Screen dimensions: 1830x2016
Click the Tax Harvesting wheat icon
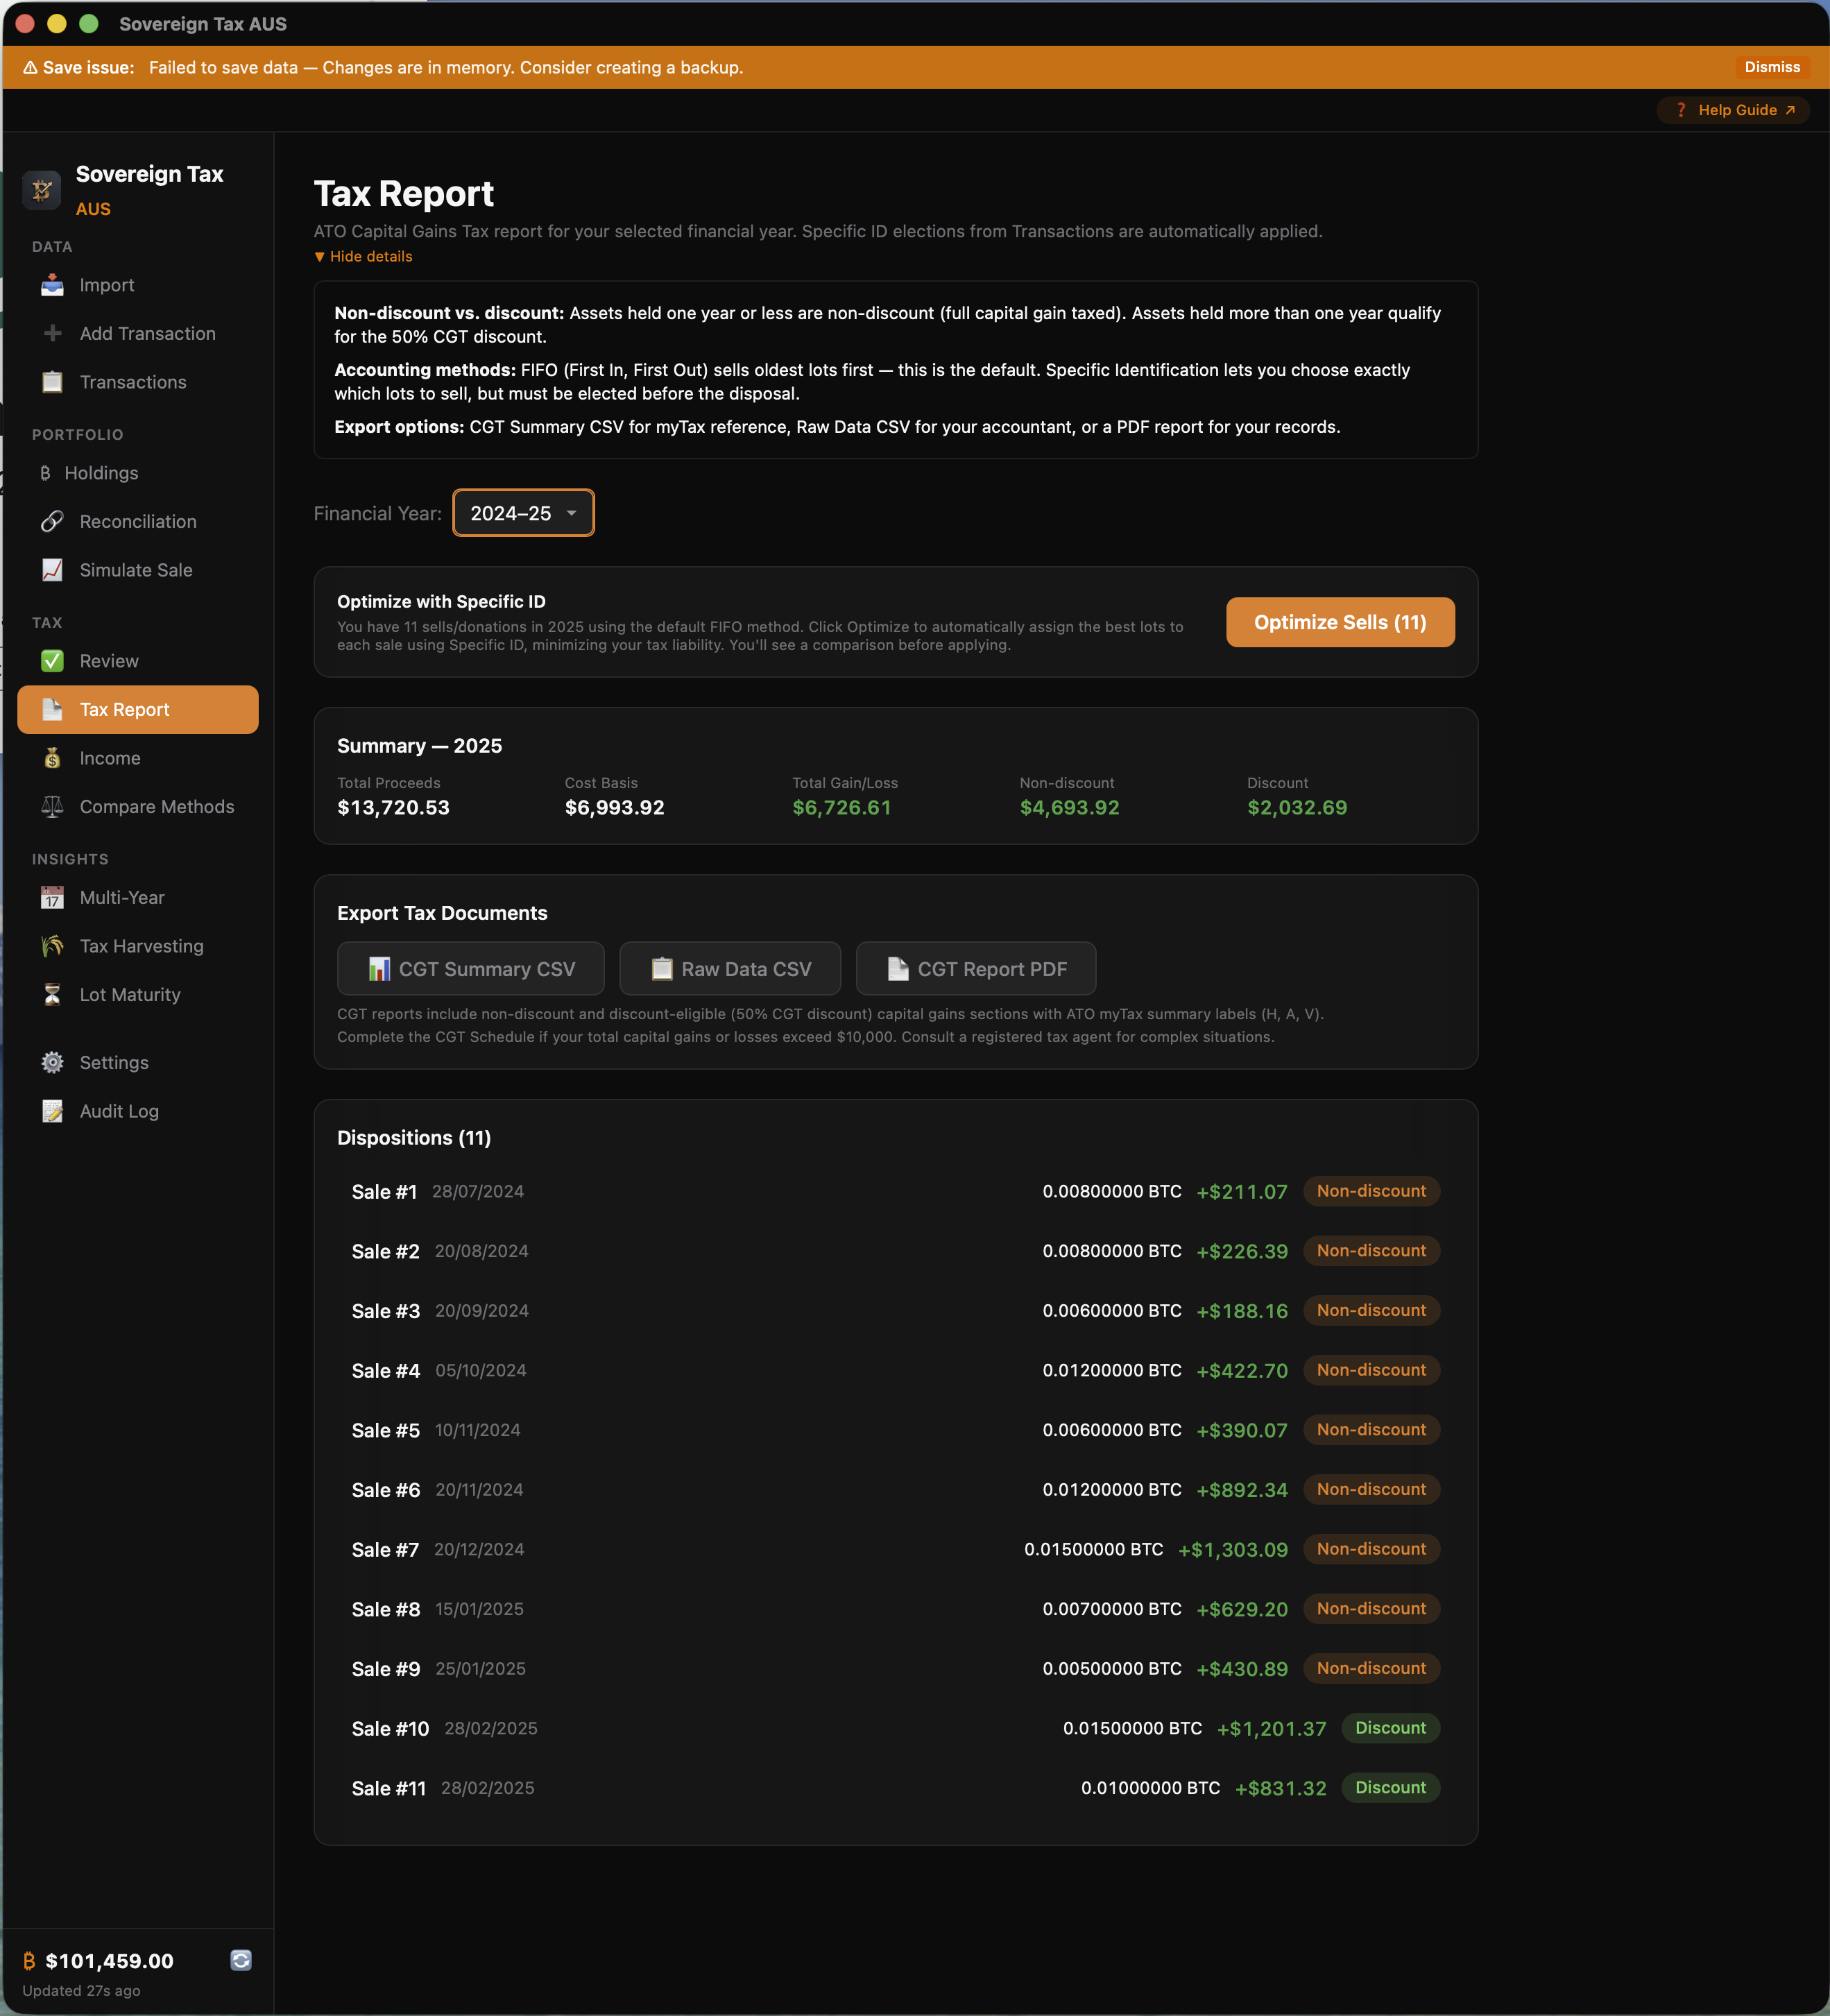(x=52, y=946)
